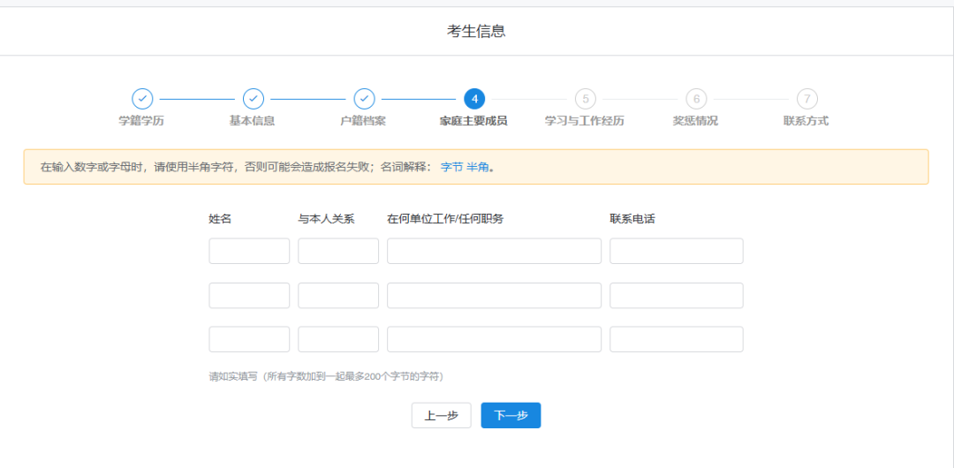Select the 学习与工作经历 step label
This screenshot has width=954, height=468.
pyautogui.click(x=585, y=121)
